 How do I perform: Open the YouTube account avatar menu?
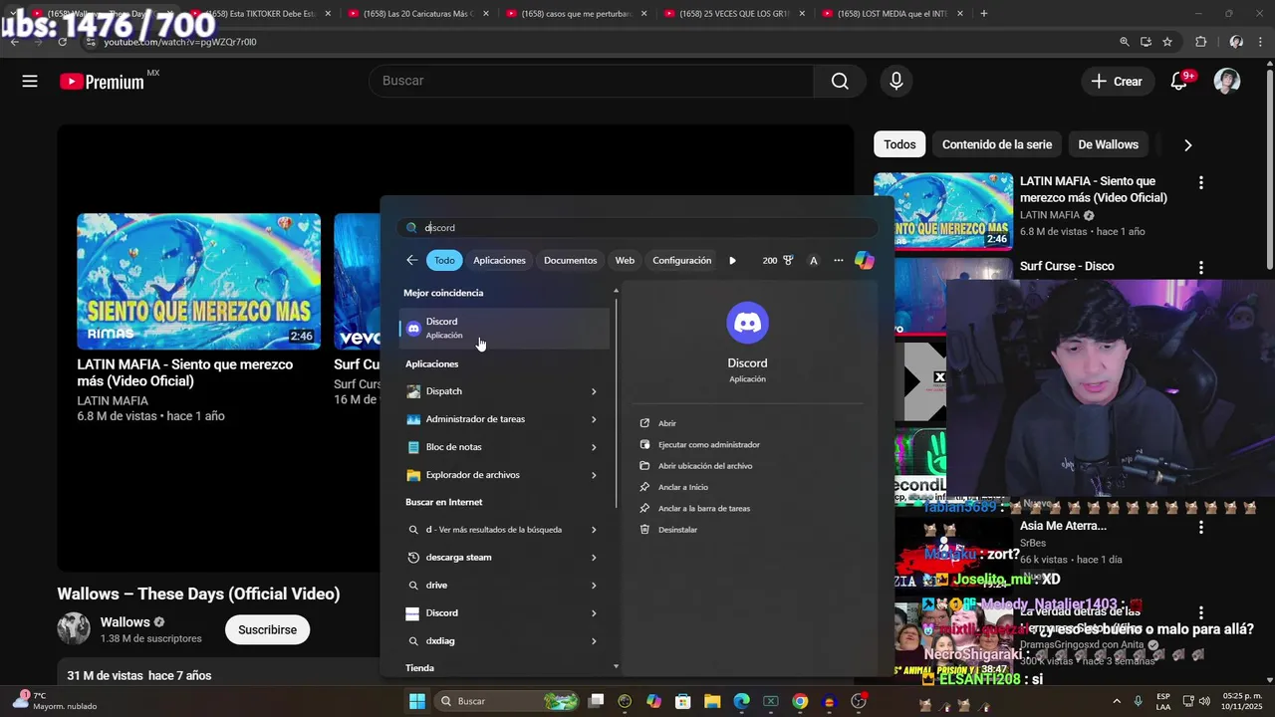click(x=1227, y=82)
